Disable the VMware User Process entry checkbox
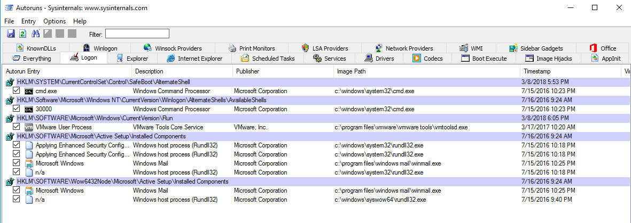This screenshot has height=223, width=631. (17, 127)
